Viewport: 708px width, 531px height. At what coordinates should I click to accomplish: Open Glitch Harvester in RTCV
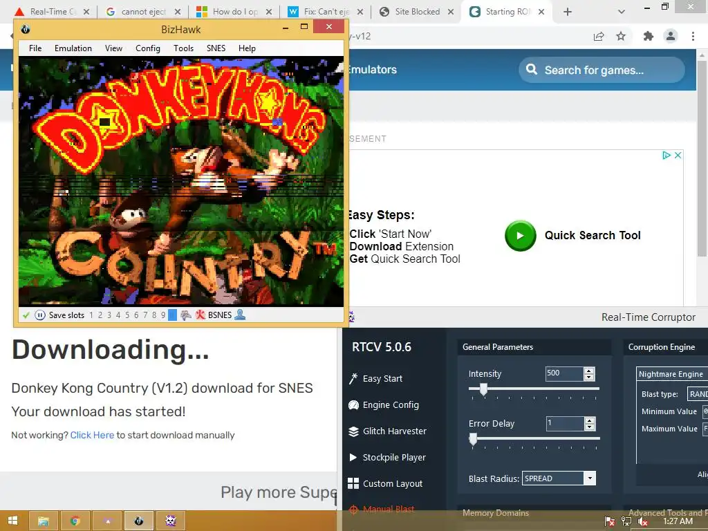click(387, 431)
